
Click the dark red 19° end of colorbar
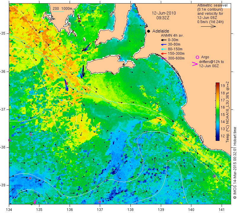click(x=217, y=84)
